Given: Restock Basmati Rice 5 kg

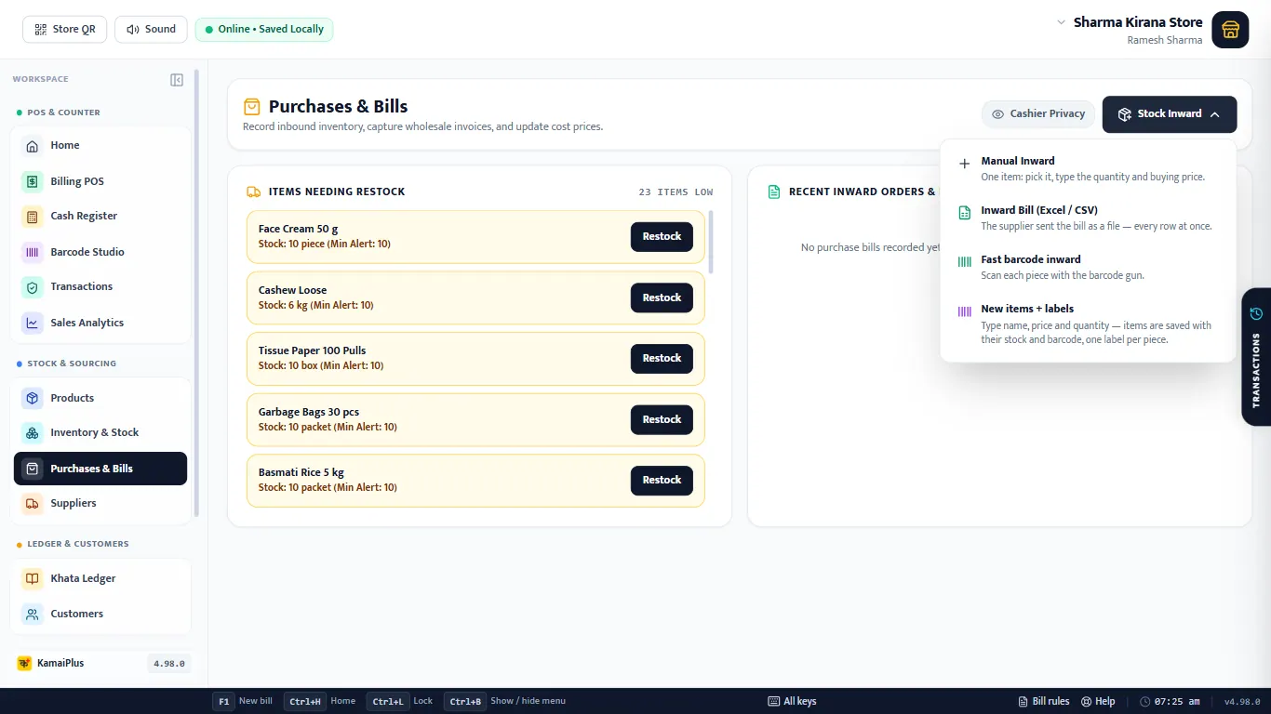Looking at the screenshot, I should pos(662,481).
